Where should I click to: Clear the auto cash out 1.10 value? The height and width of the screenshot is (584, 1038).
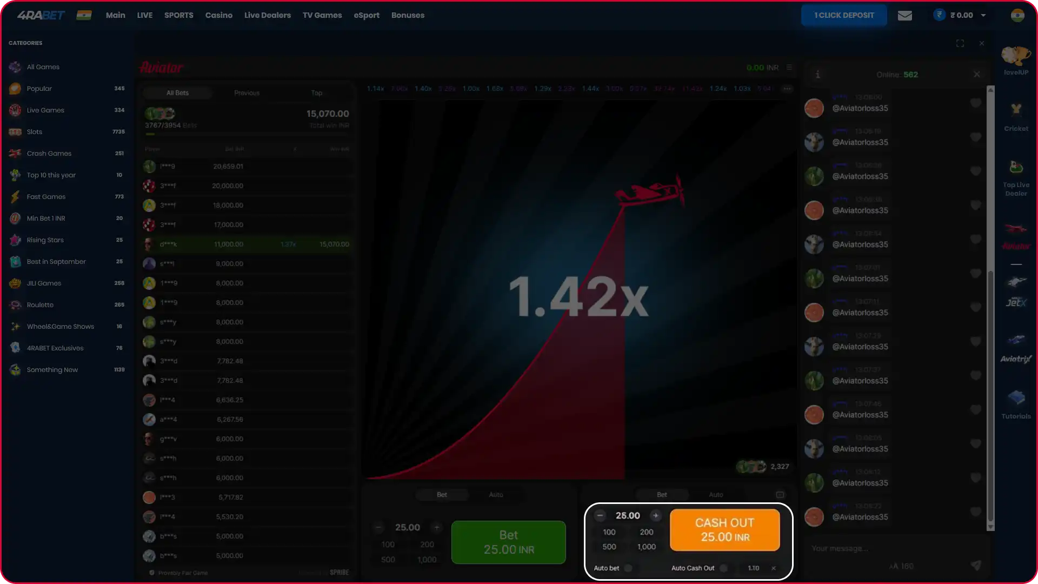point(774,568)
